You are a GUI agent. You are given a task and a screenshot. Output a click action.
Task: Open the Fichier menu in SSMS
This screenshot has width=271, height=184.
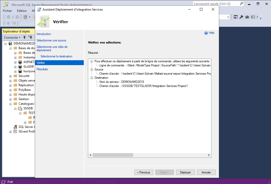pyautogui.click(x=7, y=11)
